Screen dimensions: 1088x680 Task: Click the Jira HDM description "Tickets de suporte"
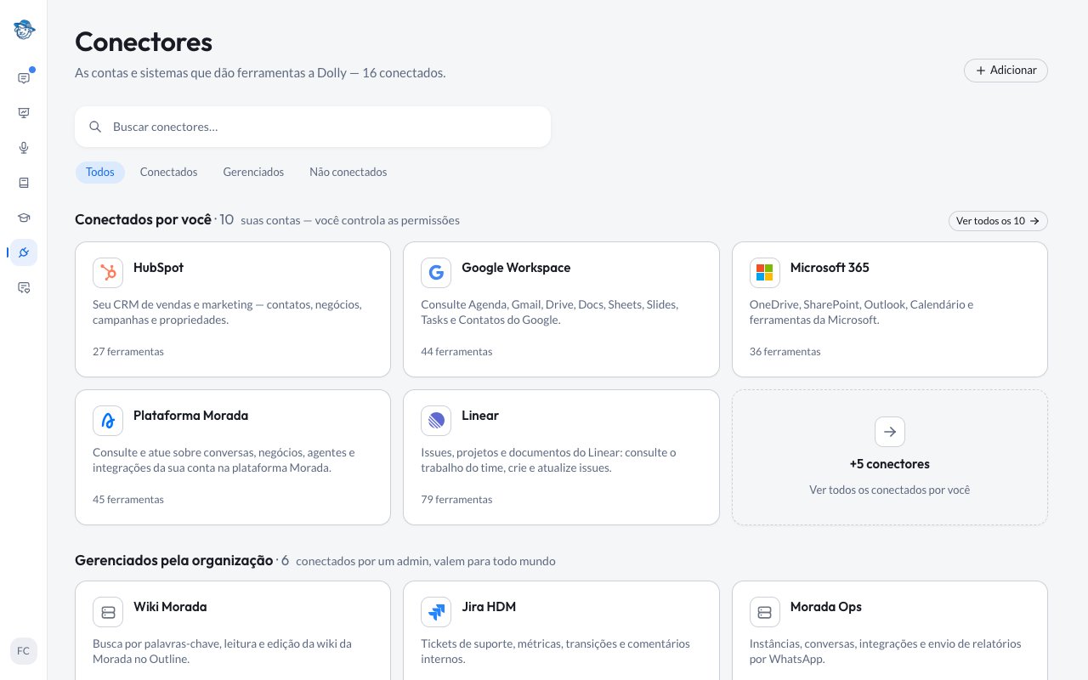click(x=555, y=651)
